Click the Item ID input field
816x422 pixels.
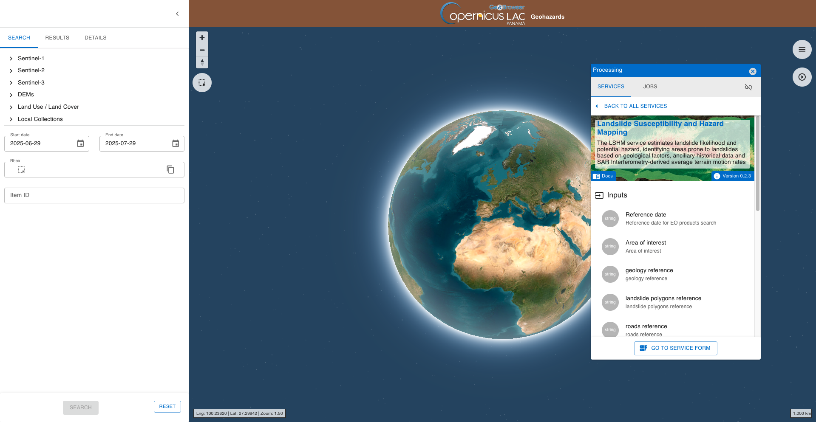click(94, 195)
